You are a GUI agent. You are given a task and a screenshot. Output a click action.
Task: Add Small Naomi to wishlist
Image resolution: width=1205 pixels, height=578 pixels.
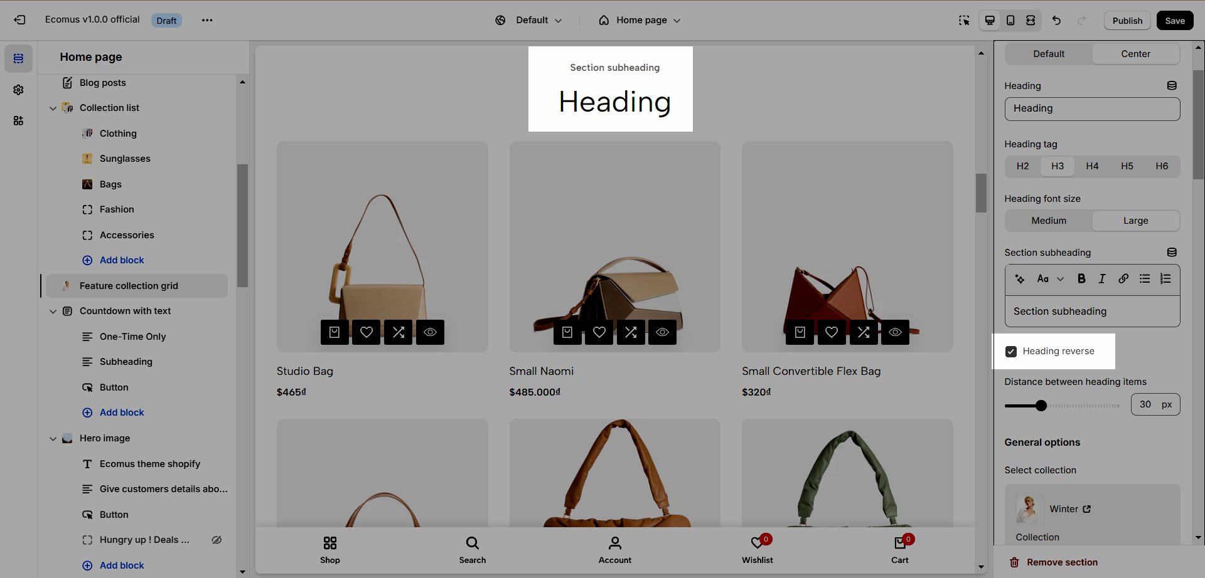599,332
